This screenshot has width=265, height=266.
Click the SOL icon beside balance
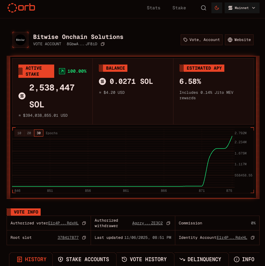pyautogui.click(x=102, y=81)
